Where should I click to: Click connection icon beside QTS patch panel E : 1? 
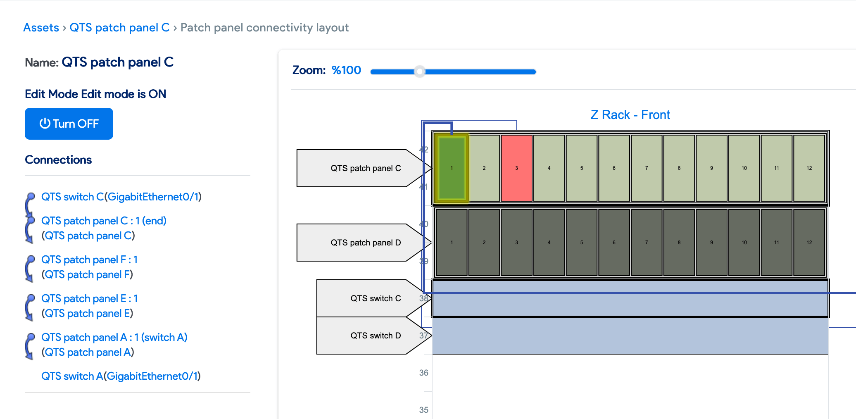(30, 306)
